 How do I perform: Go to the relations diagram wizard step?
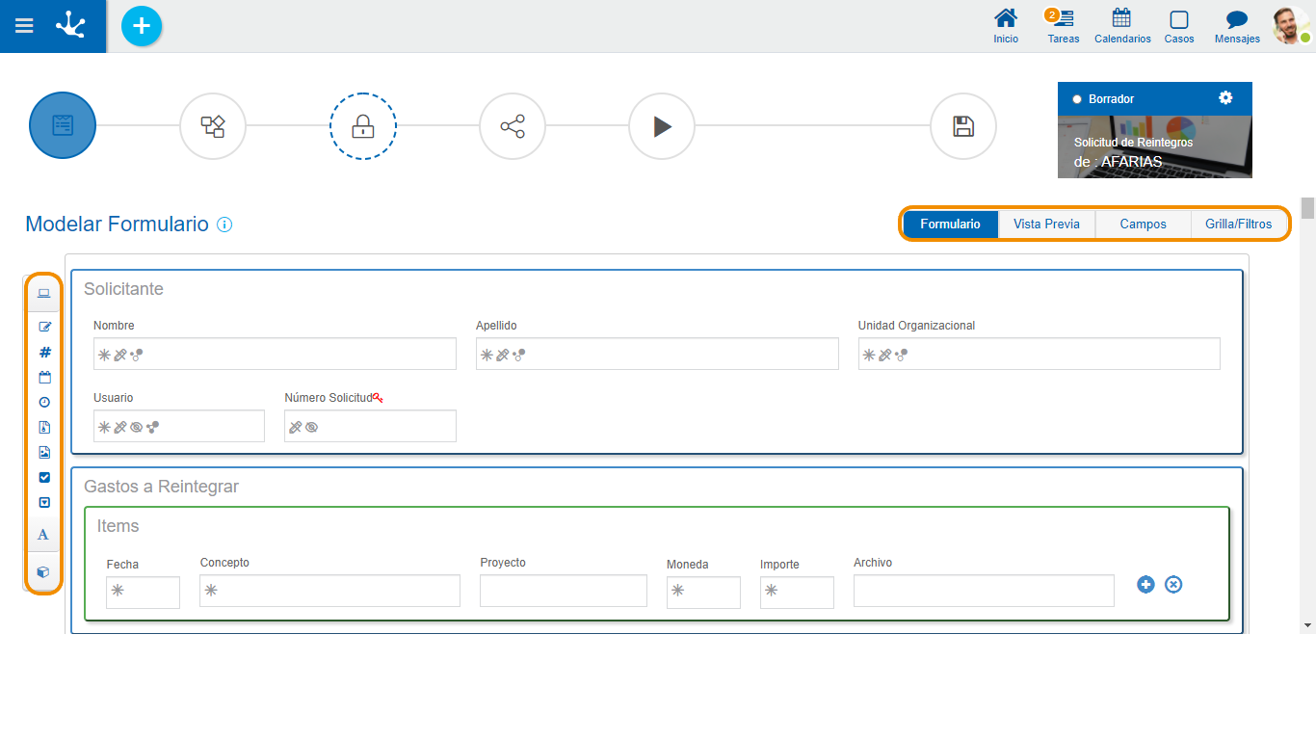(213, 126)
